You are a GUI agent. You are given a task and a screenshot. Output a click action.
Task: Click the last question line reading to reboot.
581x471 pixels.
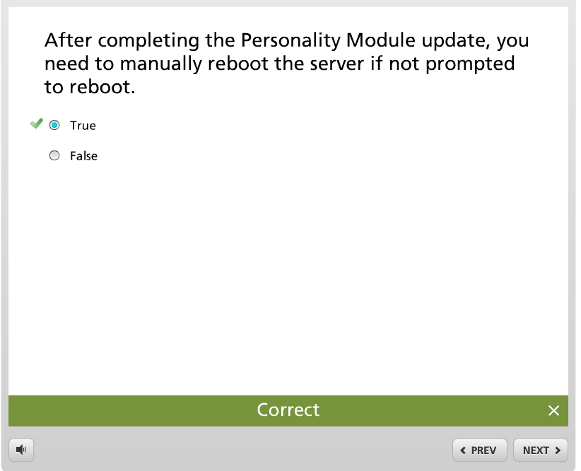click(89, 88)
